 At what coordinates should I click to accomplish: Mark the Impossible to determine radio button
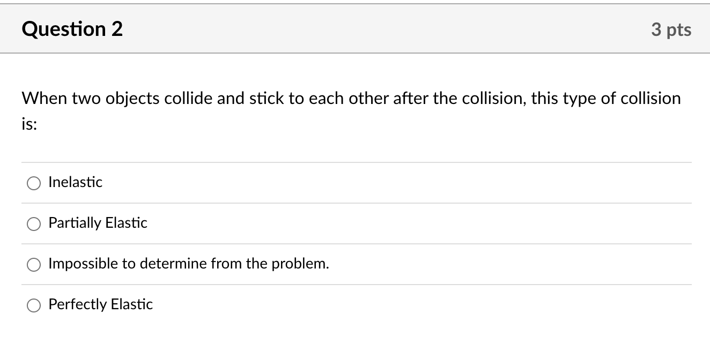pyautogui.click(x=34, y=265)
